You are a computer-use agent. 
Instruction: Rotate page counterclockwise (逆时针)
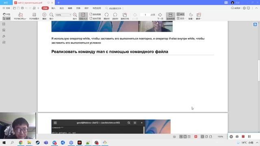[115, 16]
